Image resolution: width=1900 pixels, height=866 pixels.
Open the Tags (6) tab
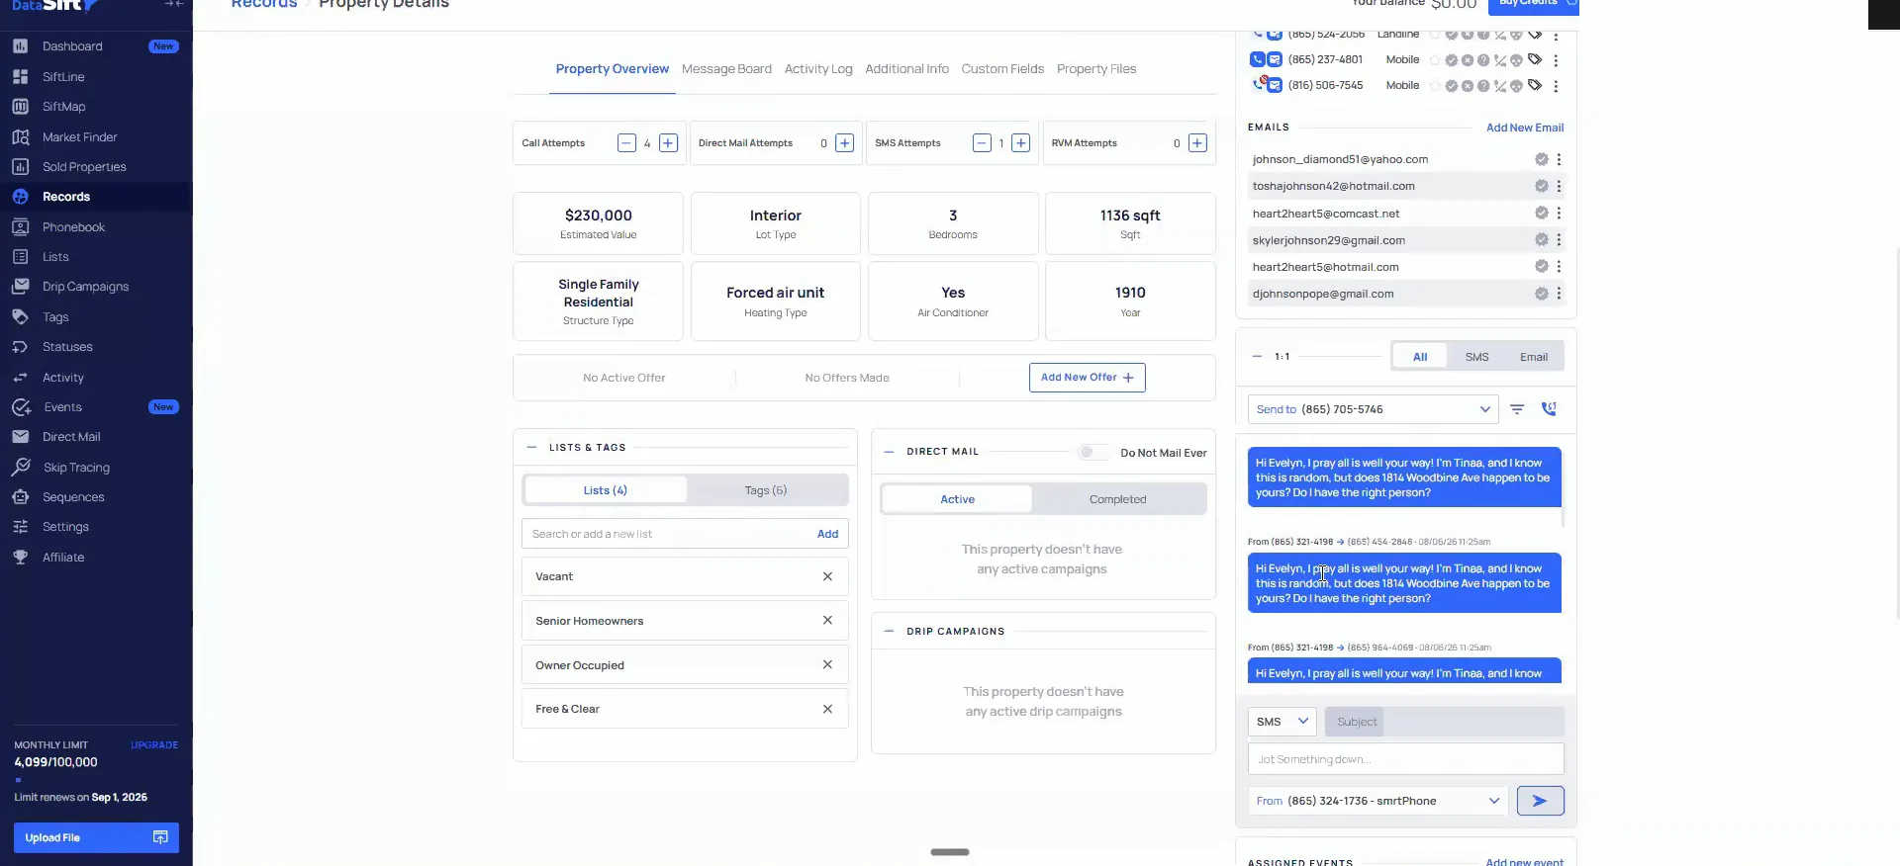click(x=766, y=490)
